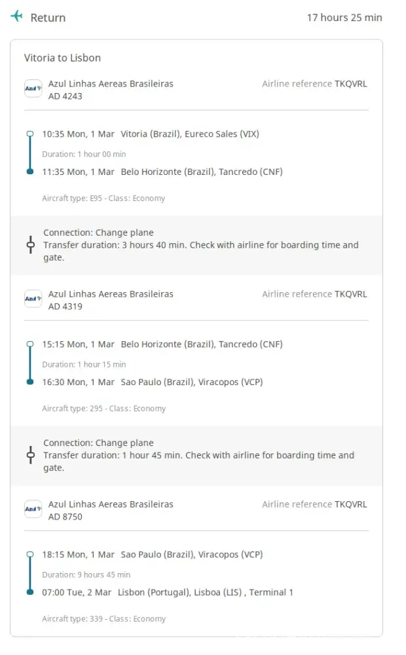
Task: Click airline reference TKQVRL for AD 8750
Action: [x=350, y=504]
